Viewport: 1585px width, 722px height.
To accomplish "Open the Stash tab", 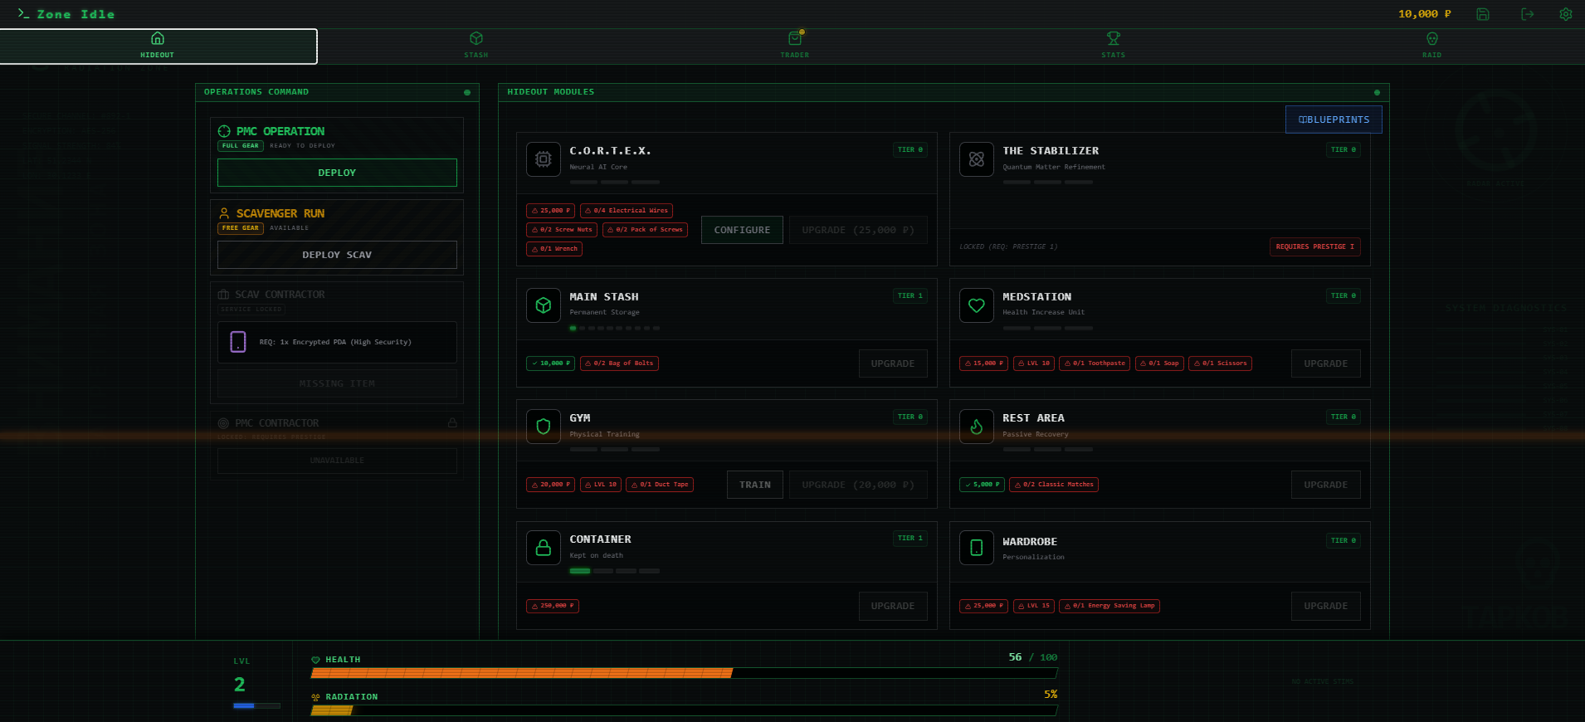I will pyautogui.click(x=476, y=46).
